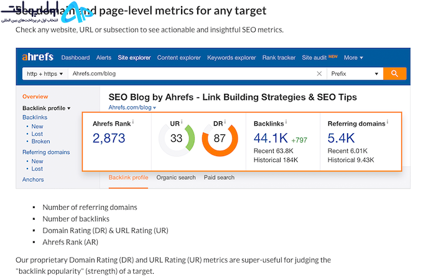Viewport: 423px width, 280px height.
Task: Click the ahrefs logo
Action: click(38, 57)
